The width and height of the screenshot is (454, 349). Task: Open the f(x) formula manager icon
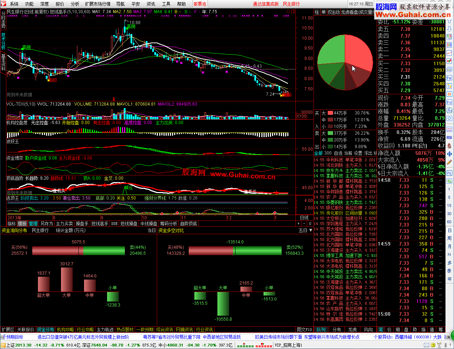(x=449, y=110)
